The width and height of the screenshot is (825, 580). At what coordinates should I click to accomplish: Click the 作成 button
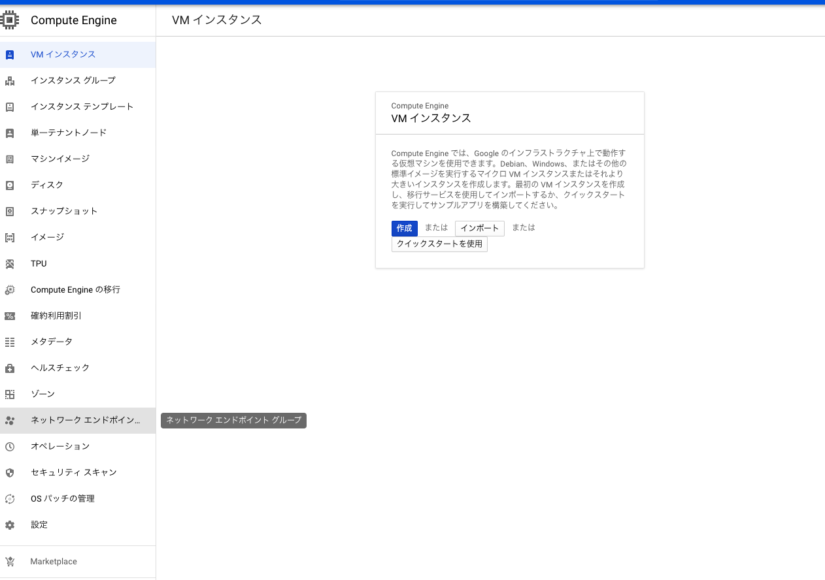coord(404,228)
